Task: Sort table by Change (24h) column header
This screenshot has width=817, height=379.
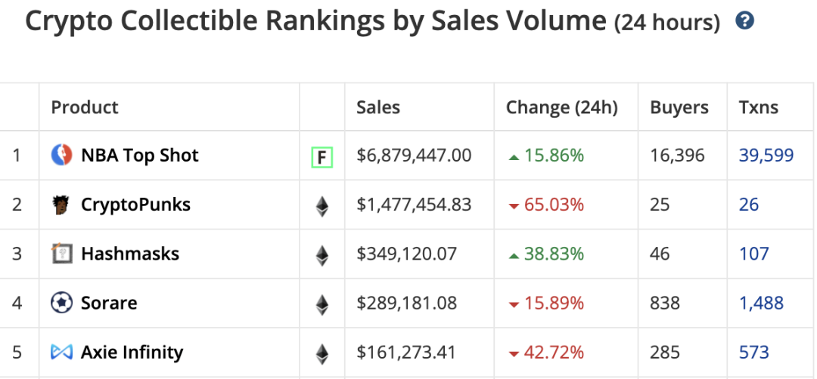Action: (x=561, y=107)
